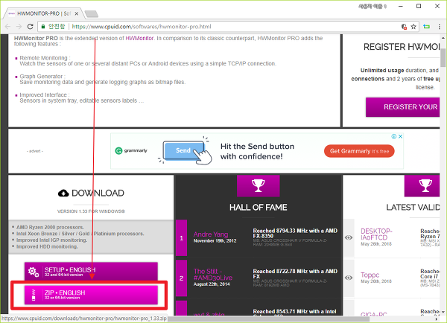Open The Stilt - #AMD30Live entry
This screenshot has width=447, height=323.
pyautogui.click(x=213, y=275)
